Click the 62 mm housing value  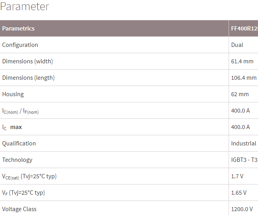[240, 94]
